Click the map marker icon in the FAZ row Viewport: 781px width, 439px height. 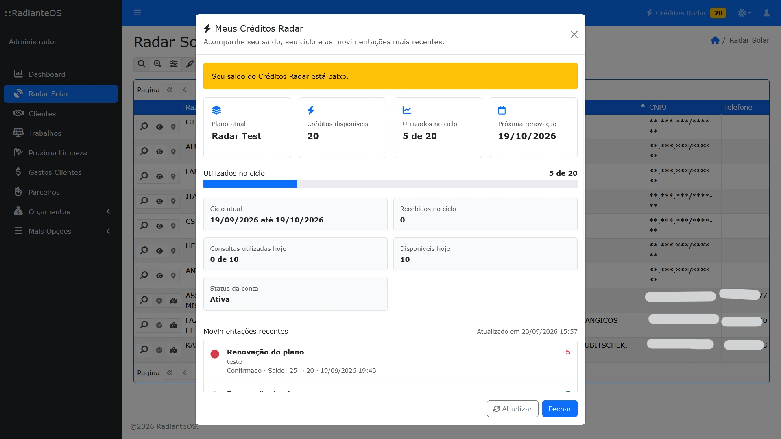point(174,325)
